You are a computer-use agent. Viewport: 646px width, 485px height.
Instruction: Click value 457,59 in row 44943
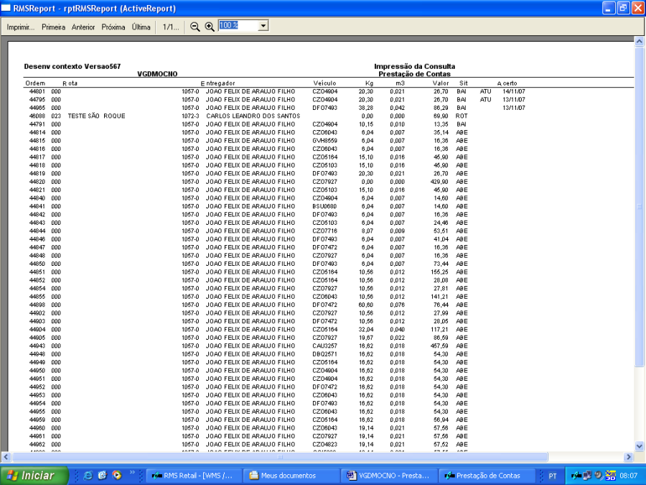click(439, 346)
